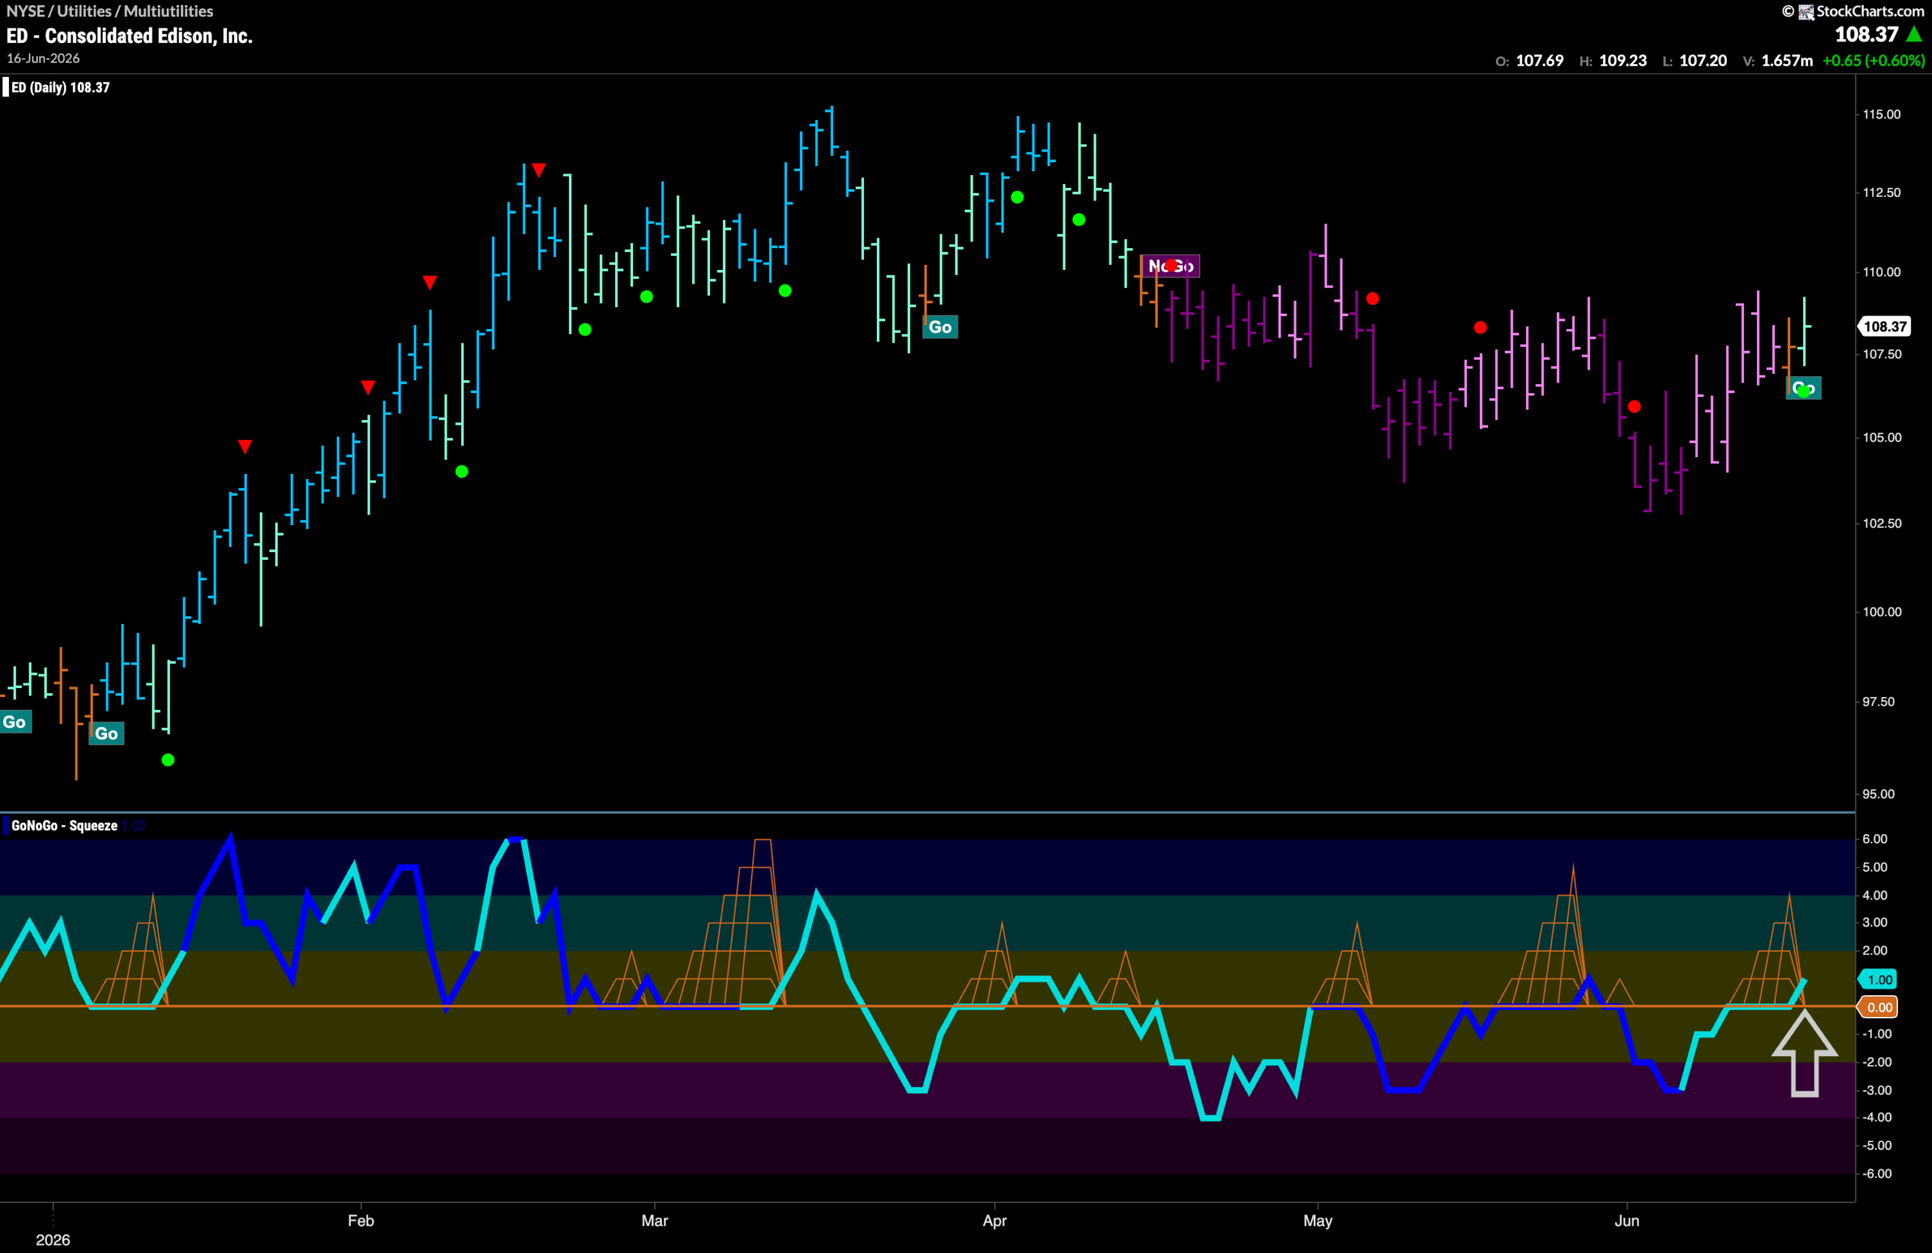
Task: Click the 102.50 price axis label
Action: point(1881,524)
